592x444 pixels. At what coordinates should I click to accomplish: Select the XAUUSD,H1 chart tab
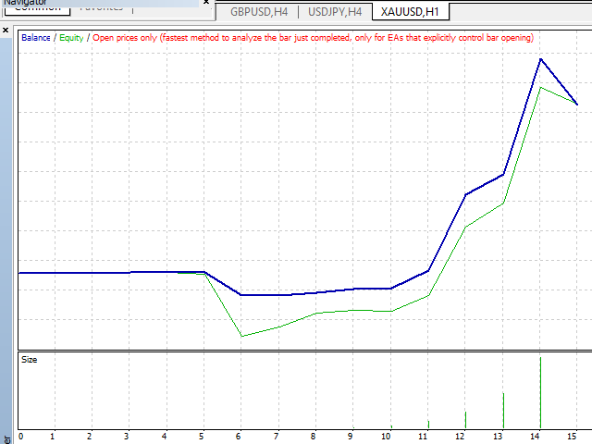click(410, 12)
